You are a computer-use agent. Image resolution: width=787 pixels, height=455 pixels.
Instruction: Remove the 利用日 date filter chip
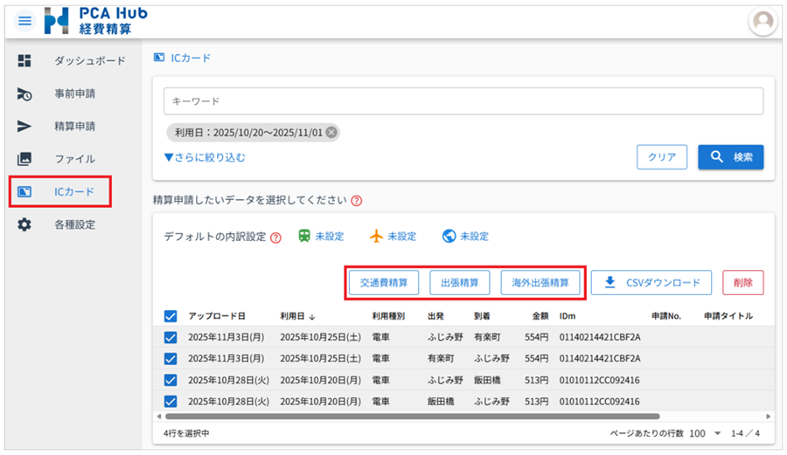pyautogui.click(x=331, y=133)
